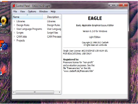This screenshot has width=138, height=104.
Task: Click the 'Registered to:' heading
Action: pyautogui.click(x=71, y=59)
